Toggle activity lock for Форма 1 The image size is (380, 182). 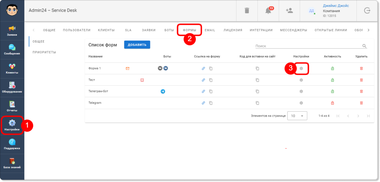(x=332, y=68)
